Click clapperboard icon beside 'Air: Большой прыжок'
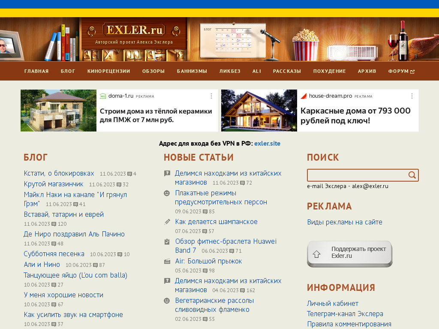This screenshot has width=439, height=329. [x=167, y=262]
